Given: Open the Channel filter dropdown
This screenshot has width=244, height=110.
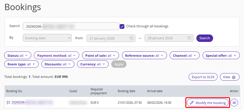Looking at the screenshot, I should pyautogui.click(x=184, y=56).
